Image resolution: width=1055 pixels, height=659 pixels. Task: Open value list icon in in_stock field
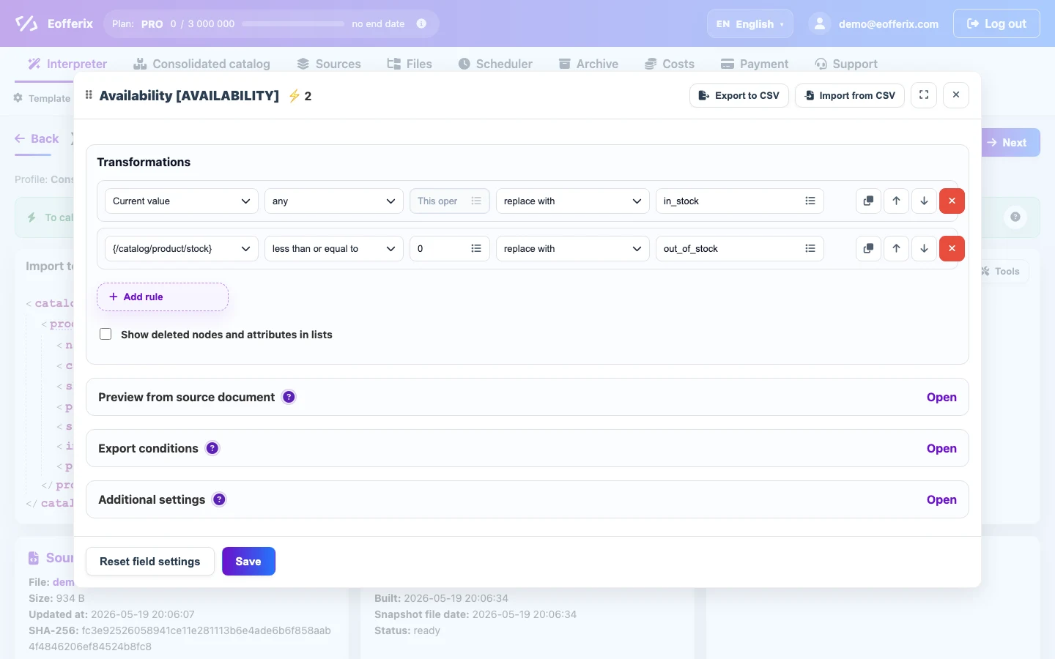tap(810, 201)
